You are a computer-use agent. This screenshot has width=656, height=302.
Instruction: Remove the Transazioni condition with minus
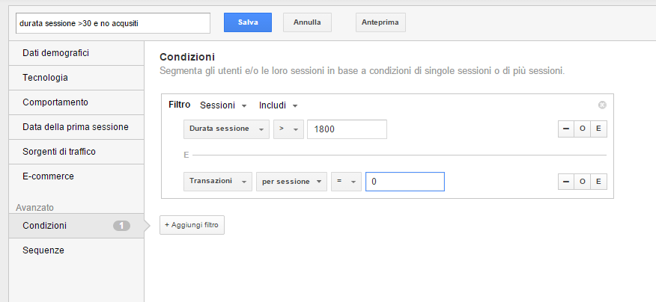566,182
